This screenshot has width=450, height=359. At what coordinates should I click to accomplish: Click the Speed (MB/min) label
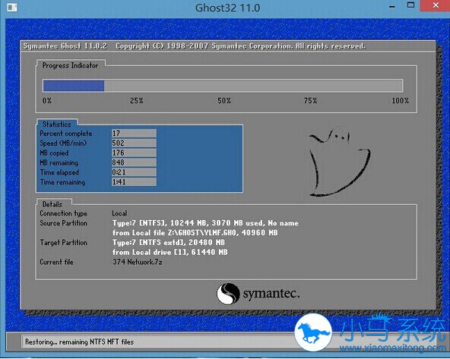(x=63, y=143)
